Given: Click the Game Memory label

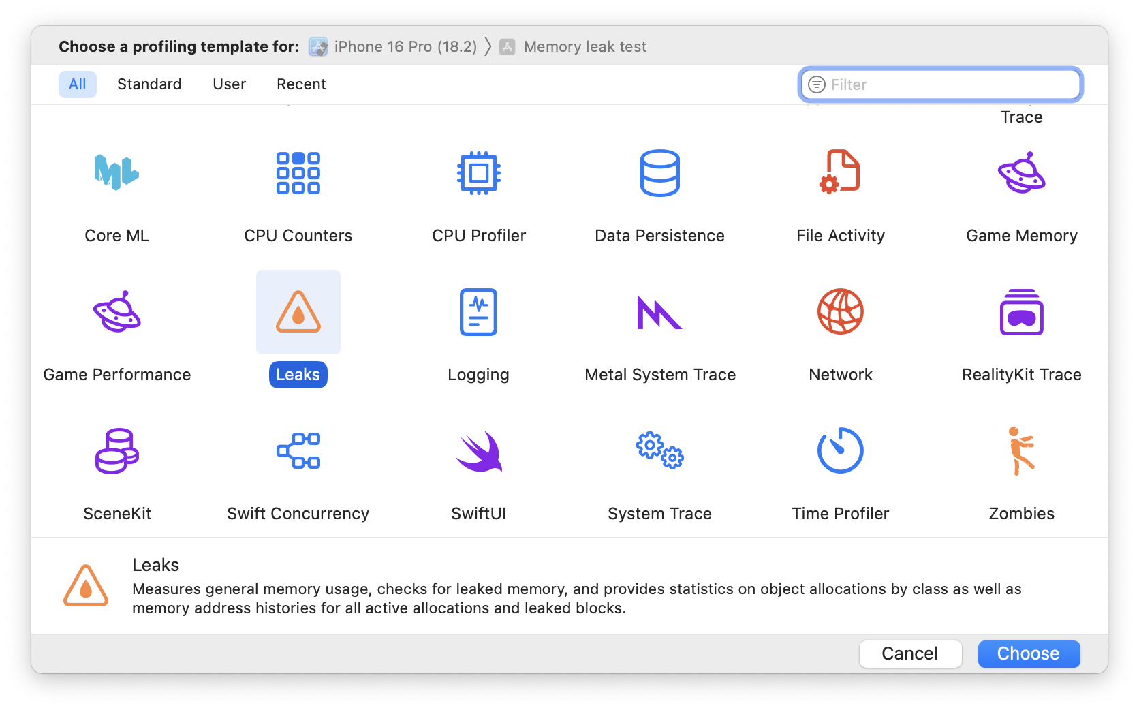Looking at the screenshot, I should coord(1022,236).
